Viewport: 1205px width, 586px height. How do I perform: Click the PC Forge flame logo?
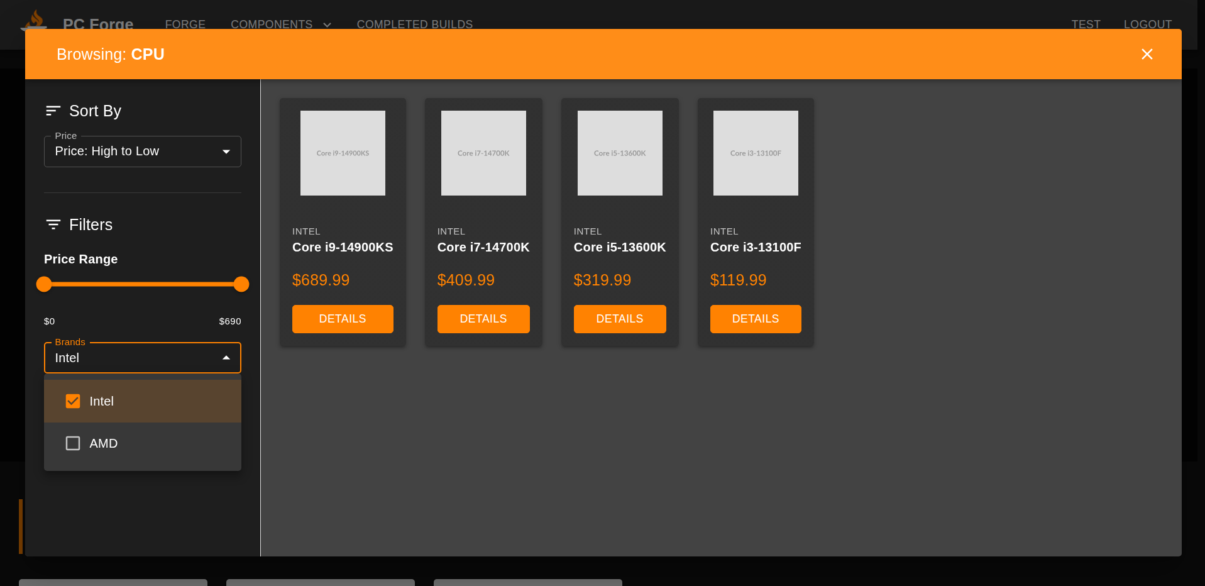pyautogui.click(x=35, y=20)
